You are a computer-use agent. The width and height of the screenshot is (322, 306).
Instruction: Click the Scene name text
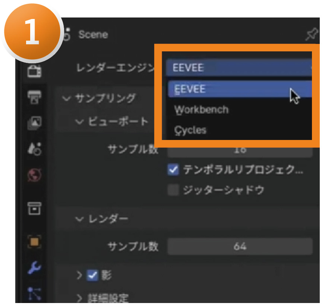click(x=93, y=35)
